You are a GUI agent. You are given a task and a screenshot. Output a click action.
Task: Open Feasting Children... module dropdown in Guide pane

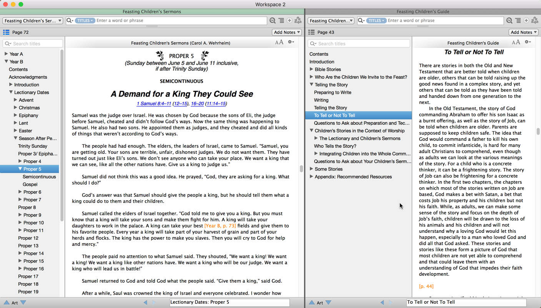(x=331, y=21)
